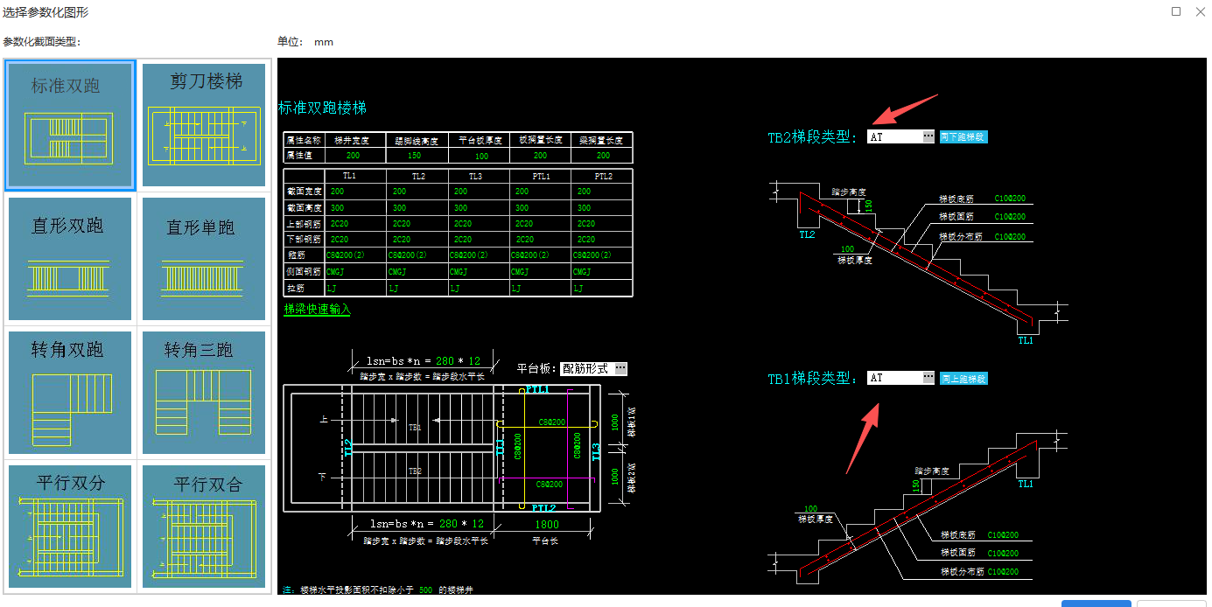Edit the 踢脚线高度 value 150
1212x607 pixels.
pyautogui.click(x=414, y=156)
